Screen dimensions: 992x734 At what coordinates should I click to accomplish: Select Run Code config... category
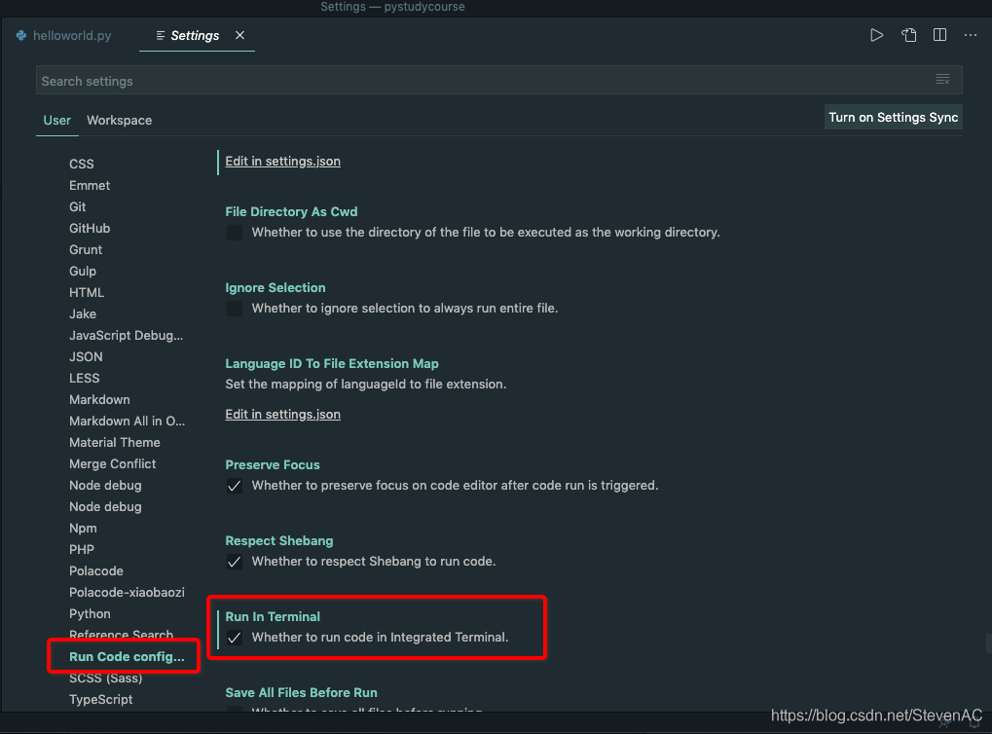127,657
